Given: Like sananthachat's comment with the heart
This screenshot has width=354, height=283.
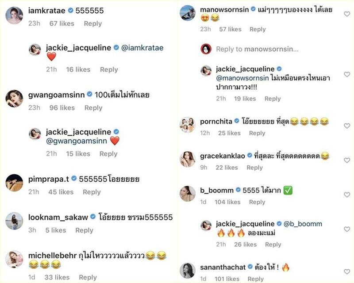Looking at the screenshot, I should 347,272.
